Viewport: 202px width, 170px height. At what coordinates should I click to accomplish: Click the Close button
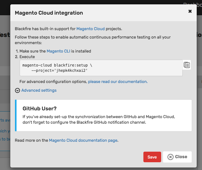click(177, 157)
